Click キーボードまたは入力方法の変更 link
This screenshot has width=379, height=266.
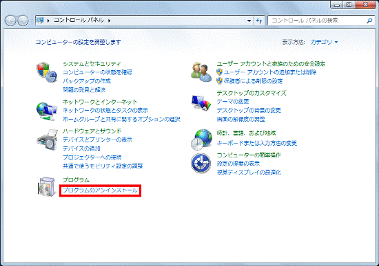click(x=257, y=143)
